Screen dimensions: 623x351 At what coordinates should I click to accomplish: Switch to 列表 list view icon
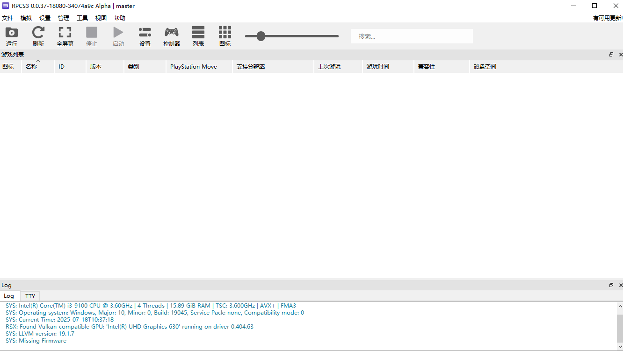pyautogui.click(x=198, y=33)
